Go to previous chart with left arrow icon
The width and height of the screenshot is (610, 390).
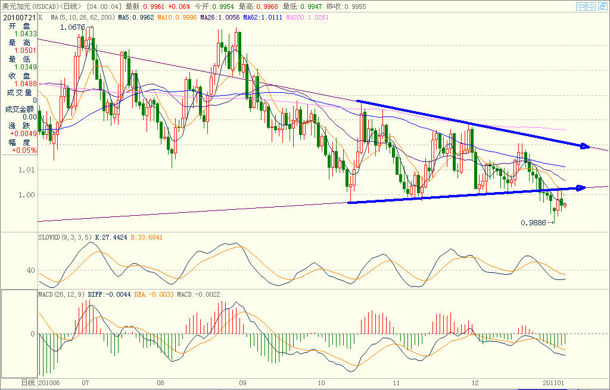click(581, 6)
